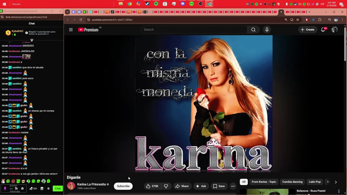Open Chrome extensions puzzle icon
Viewport: 347px width, 195px height.
coord(320,20)
